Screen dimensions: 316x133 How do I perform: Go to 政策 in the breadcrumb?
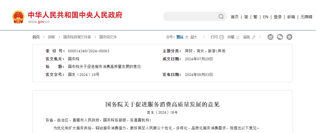tap(51, 37)
